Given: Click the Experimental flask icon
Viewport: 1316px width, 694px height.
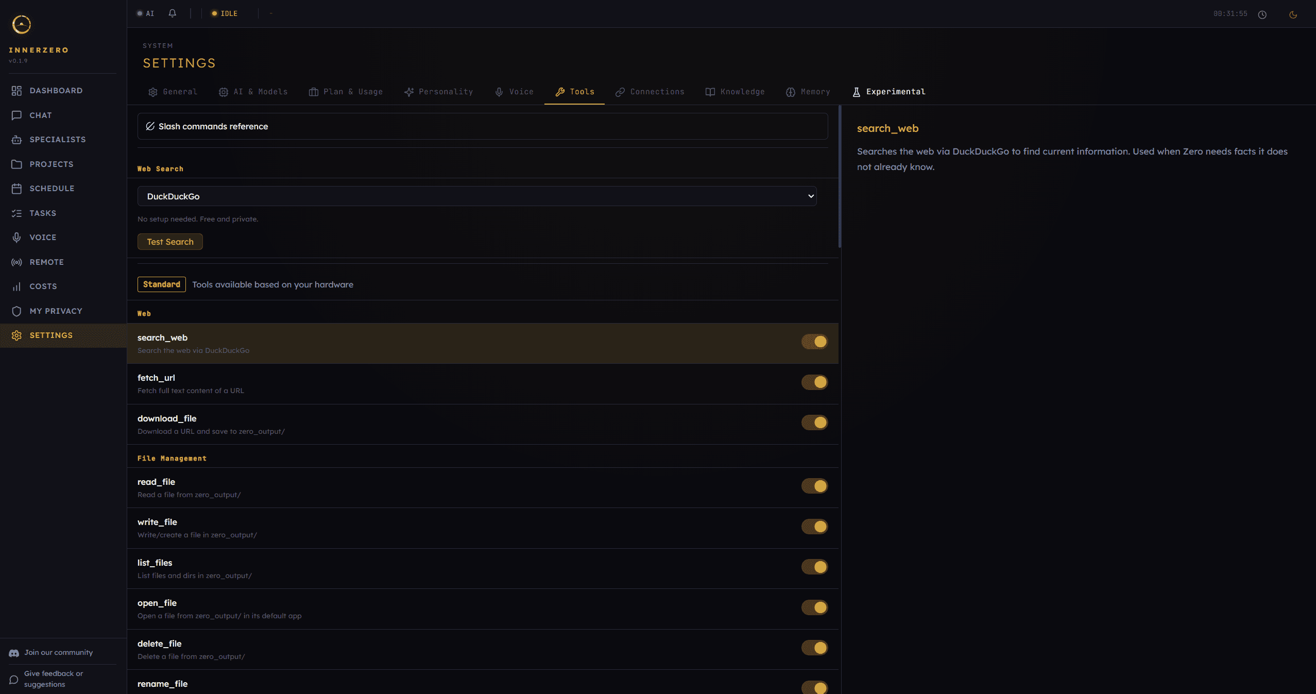Looking at the screenshot, I should [x=856, y=92].
